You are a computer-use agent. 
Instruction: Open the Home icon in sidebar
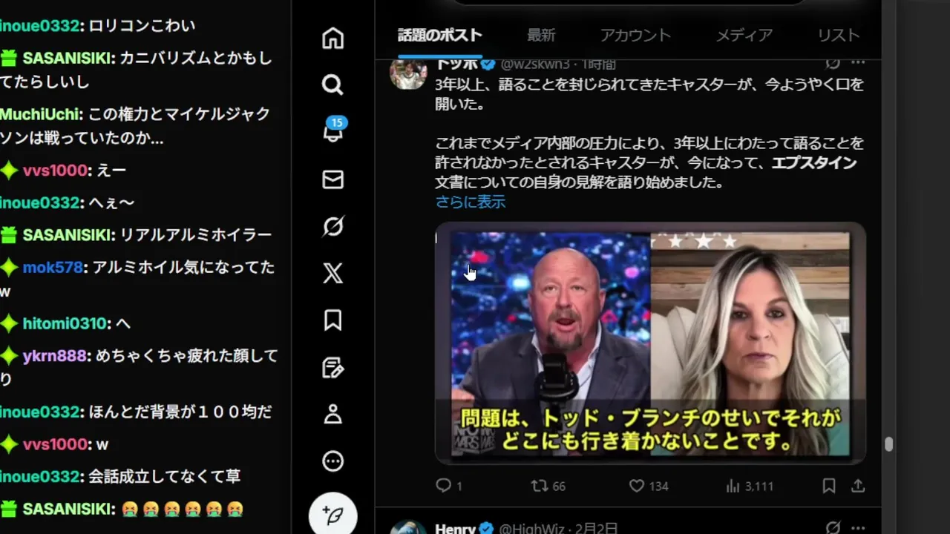[x=332, y=38]
